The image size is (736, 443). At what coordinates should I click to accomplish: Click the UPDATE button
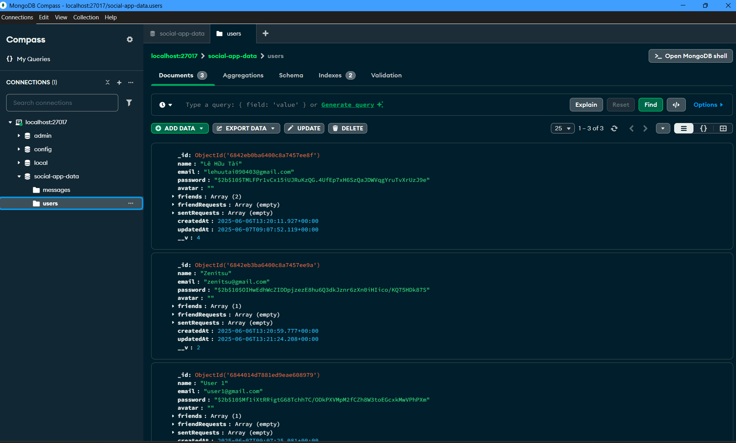304,128
